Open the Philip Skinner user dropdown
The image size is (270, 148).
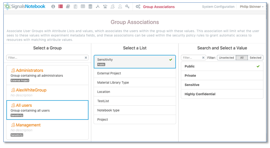click(x=252, y=7)
